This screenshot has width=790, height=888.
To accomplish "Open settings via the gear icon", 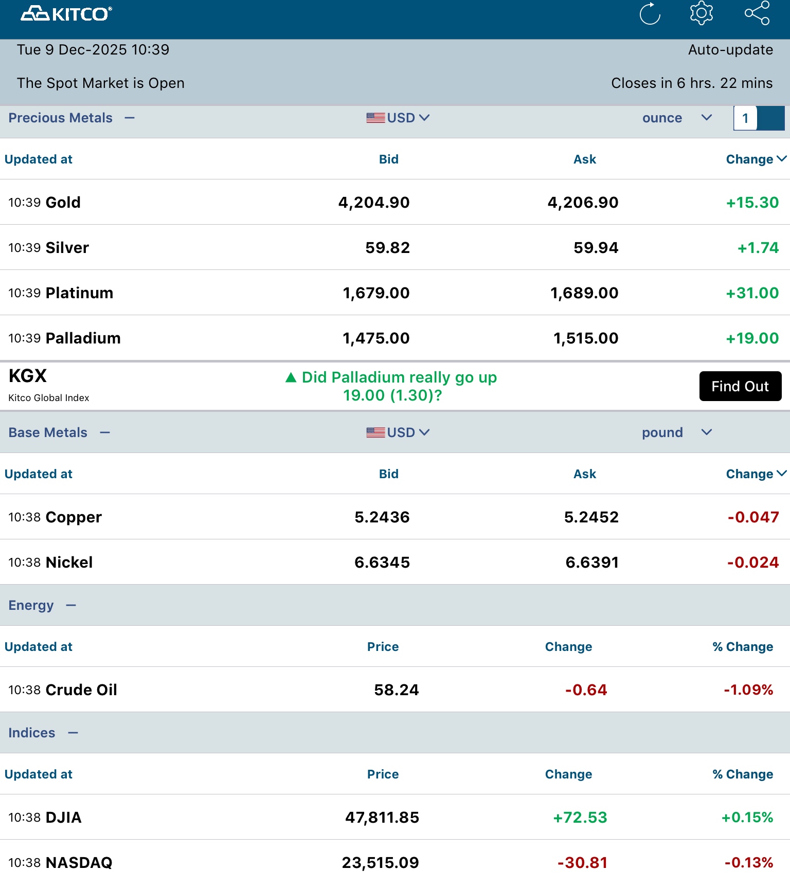I will (702, 13).
